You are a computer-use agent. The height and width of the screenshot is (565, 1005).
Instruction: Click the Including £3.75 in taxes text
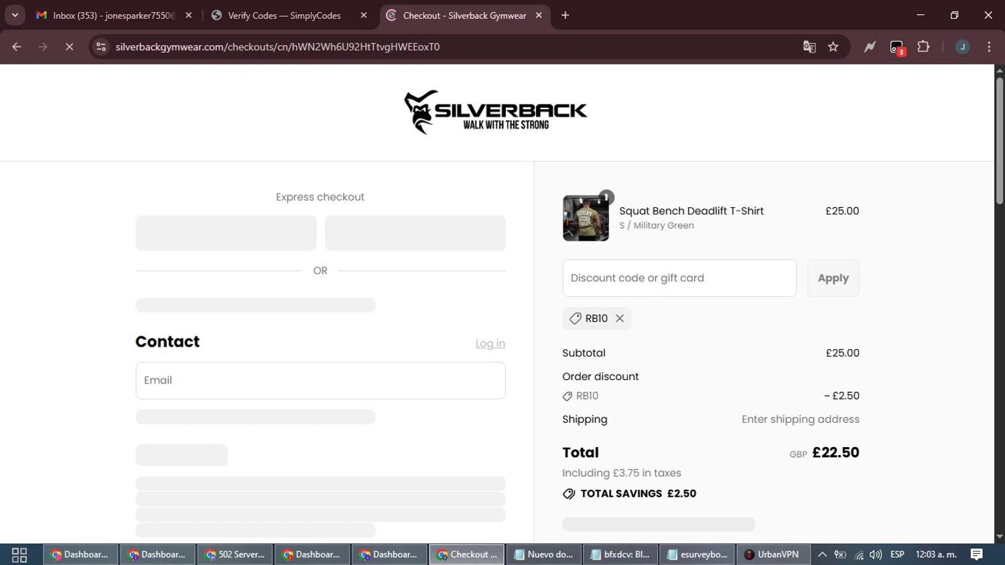[622, 473]
